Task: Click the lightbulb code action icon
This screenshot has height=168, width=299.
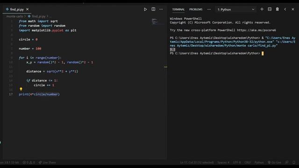Action: click(x=21, y=89)
